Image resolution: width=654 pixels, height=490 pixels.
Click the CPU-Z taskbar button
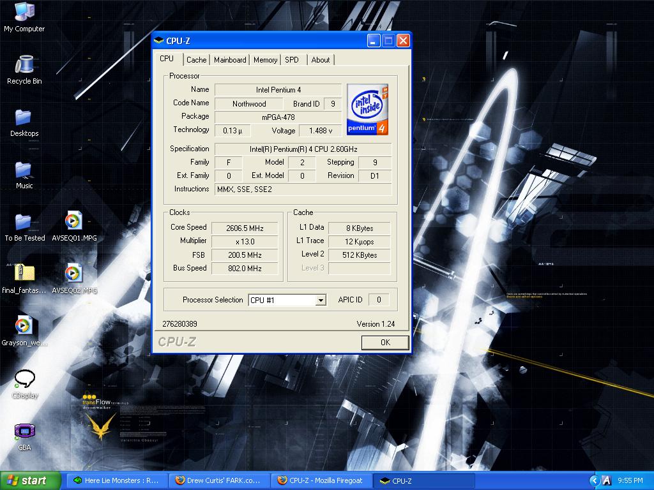click(424, 480)
